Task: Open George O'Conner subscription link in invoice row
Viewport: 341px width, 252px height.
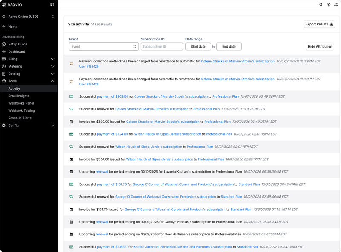Action: [x=175, y=210]
